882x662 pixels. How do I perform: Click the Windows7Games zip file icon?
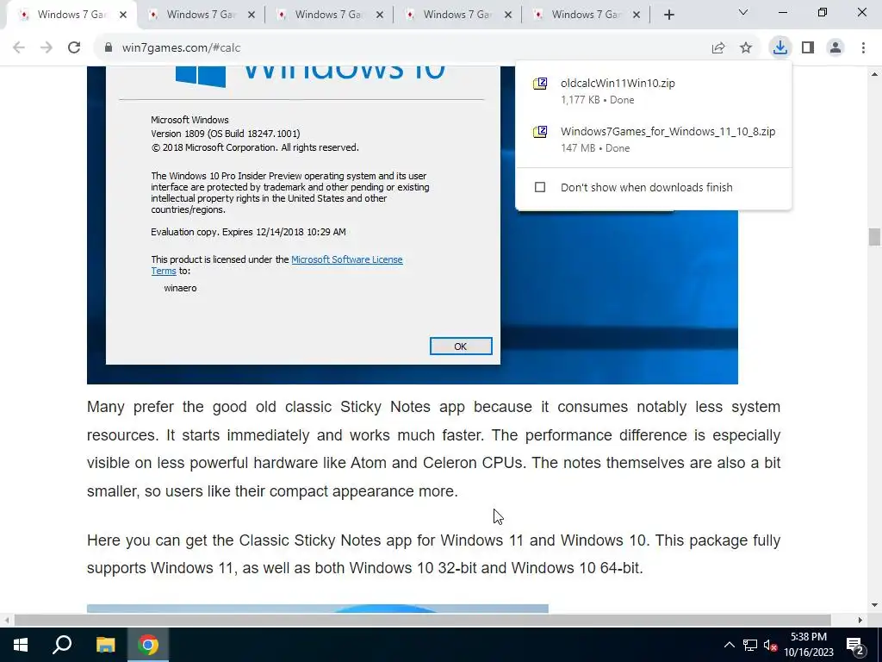pyautogui.click(x=540, y=132)
